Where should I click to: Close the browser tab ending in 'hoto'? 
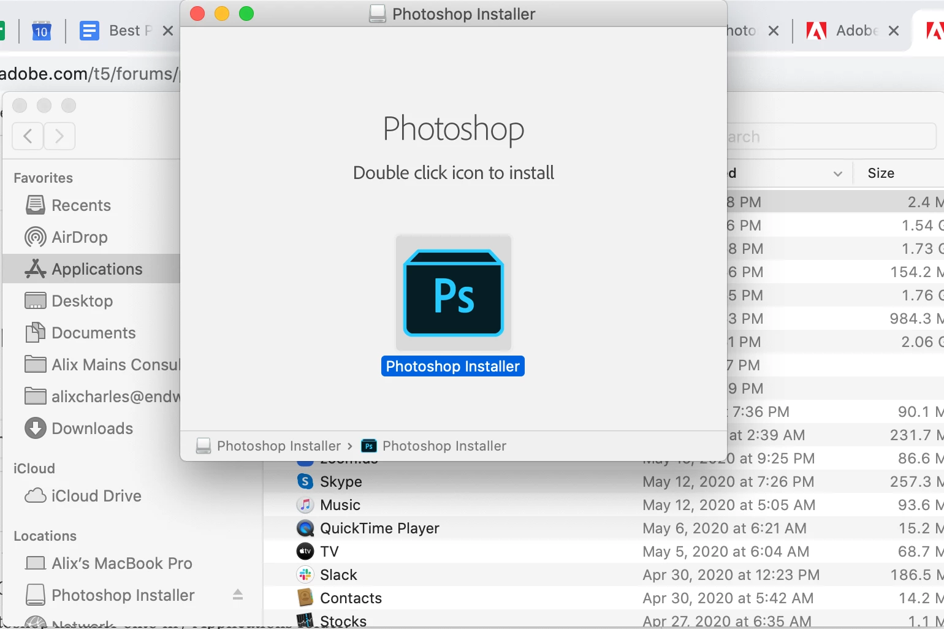coord(774,31)
